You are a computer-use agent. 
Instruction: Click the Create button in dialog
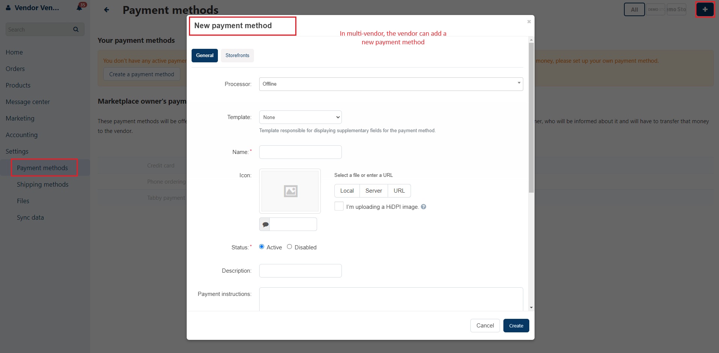(x=516, y=326)
